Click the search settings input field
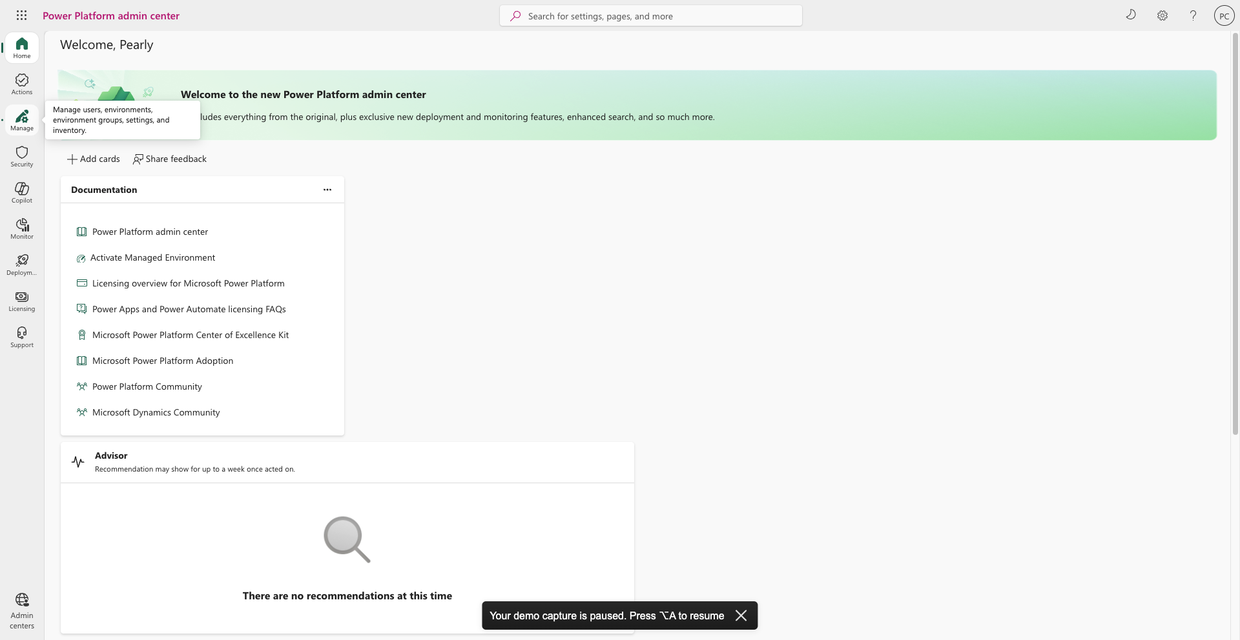 point(651,16)
